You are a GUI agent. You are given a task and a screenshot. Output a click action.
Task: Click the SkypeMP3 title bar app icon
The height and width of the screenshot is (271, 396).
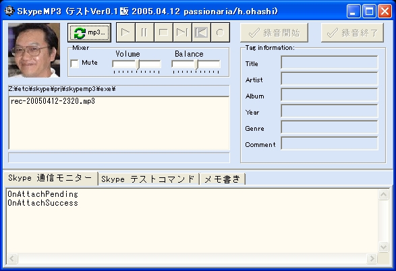click(9, 11)
